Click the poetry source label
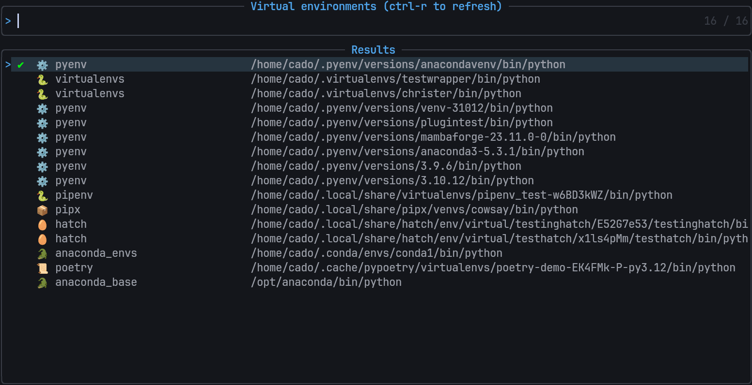752x385 pixels. click(74, 268)
